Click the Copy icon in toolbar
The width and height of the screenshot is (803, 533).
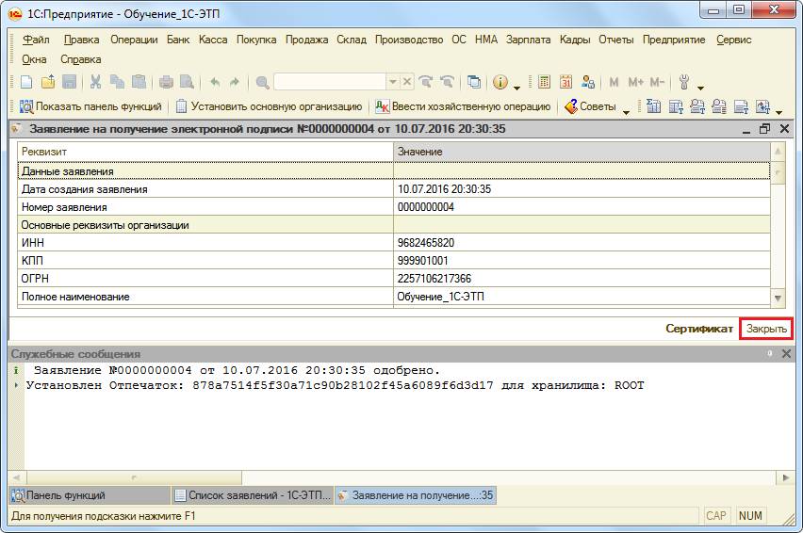tap(117, 82)
